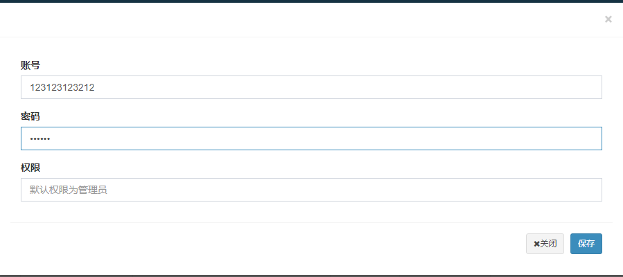Click the dark backdrop below the dialog
The height and width of the screenshot is (277, 623).
click(311, 276)
